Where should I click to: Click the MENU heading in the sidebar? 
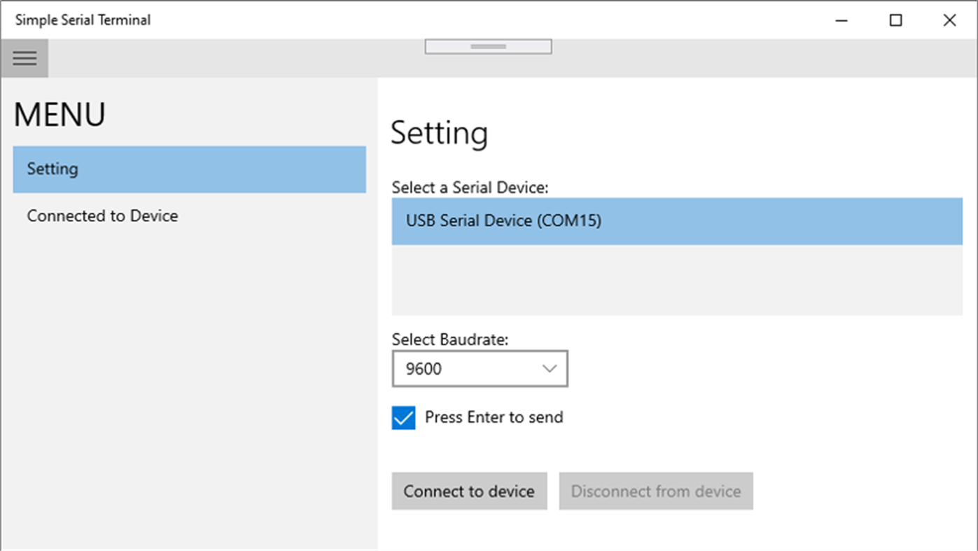point(60,115)
